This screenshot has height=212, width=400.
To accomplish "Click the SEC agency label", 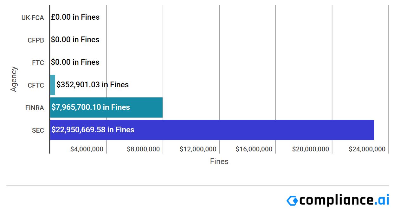I will (x=38, y=130).
